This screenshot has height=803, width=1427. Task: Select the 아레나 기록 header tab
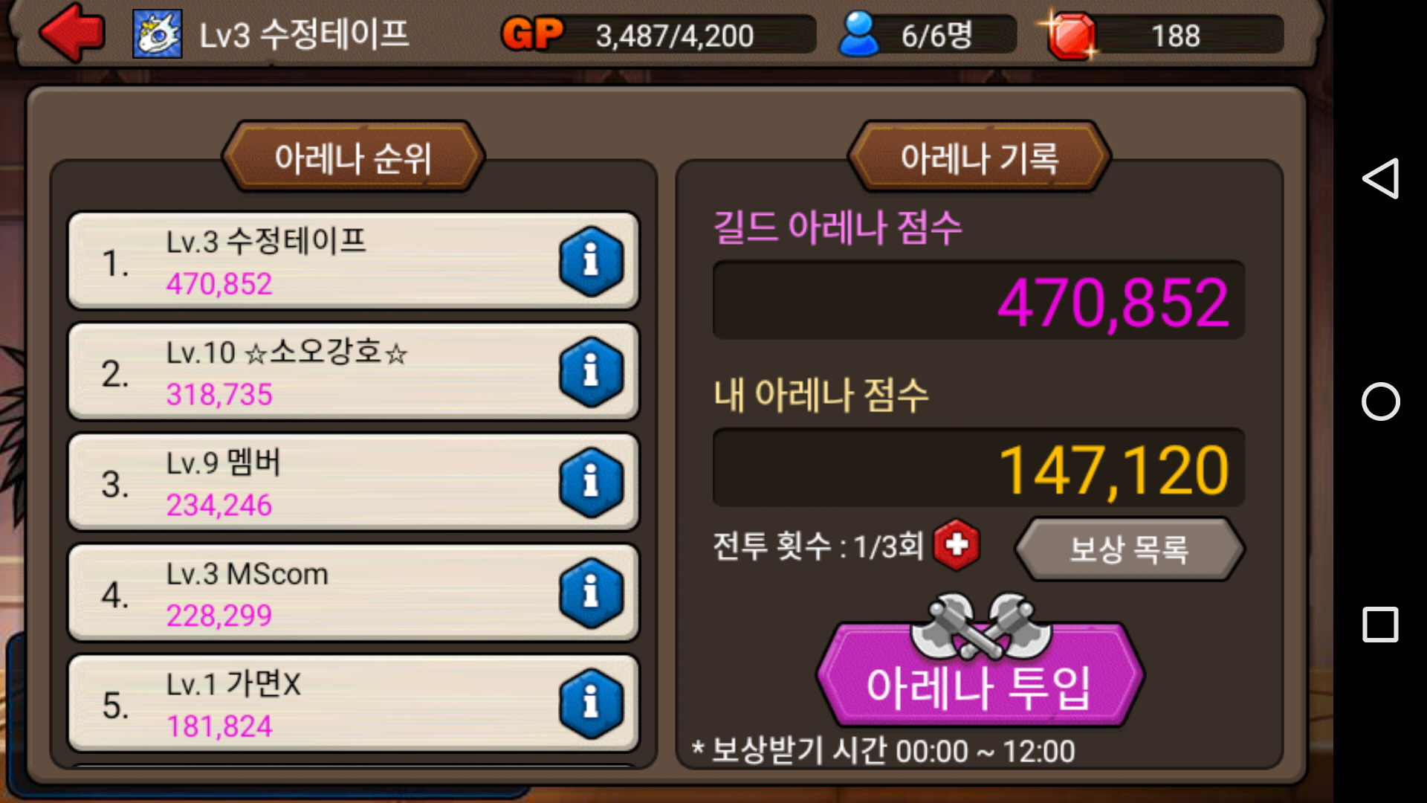point(980,157)
